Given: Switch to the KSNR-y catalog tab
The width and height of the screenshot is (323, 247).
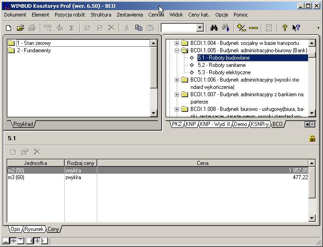Looking at the screenshot, I should [260, 124].
